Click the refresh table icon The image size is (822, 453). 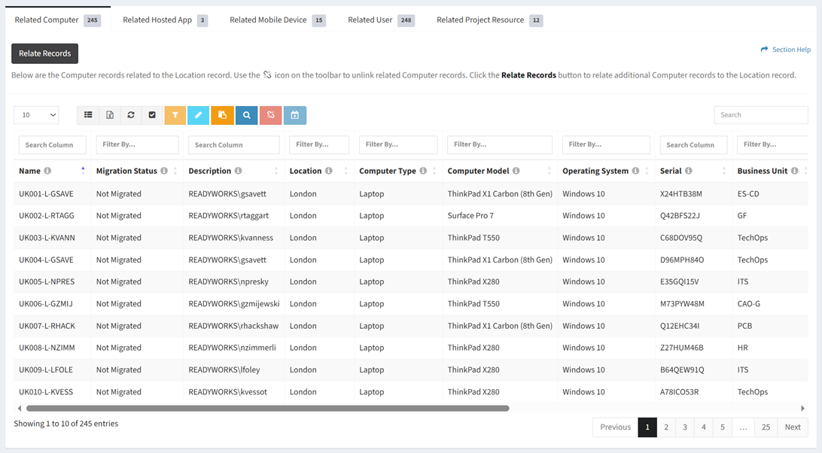pos(131,115)
